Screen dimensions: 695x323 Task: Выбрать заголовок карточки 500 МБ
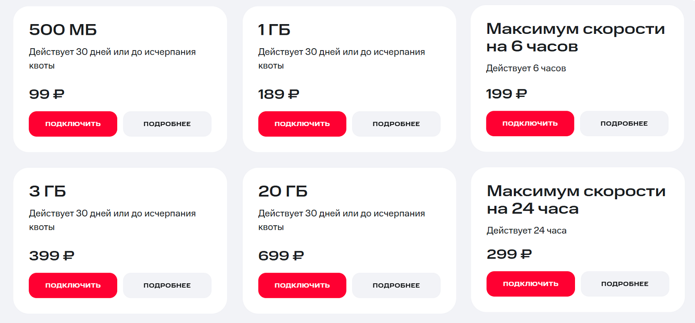pyautogui.click(x=63, y=29)
